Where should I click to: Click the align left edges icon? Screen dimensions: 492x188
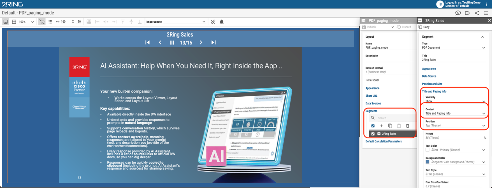98,22
